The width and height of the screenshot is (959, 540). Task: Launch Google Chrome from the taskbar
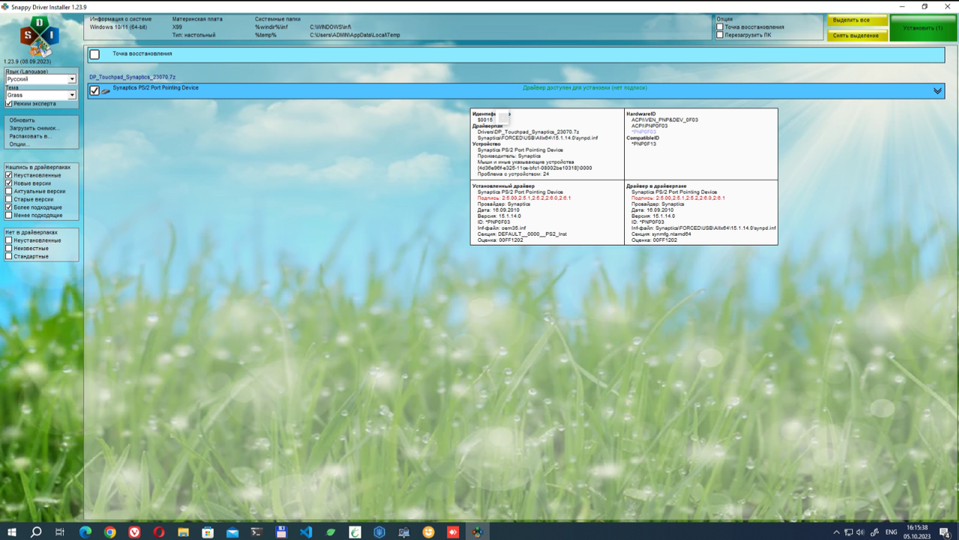[x=110, y=532]
